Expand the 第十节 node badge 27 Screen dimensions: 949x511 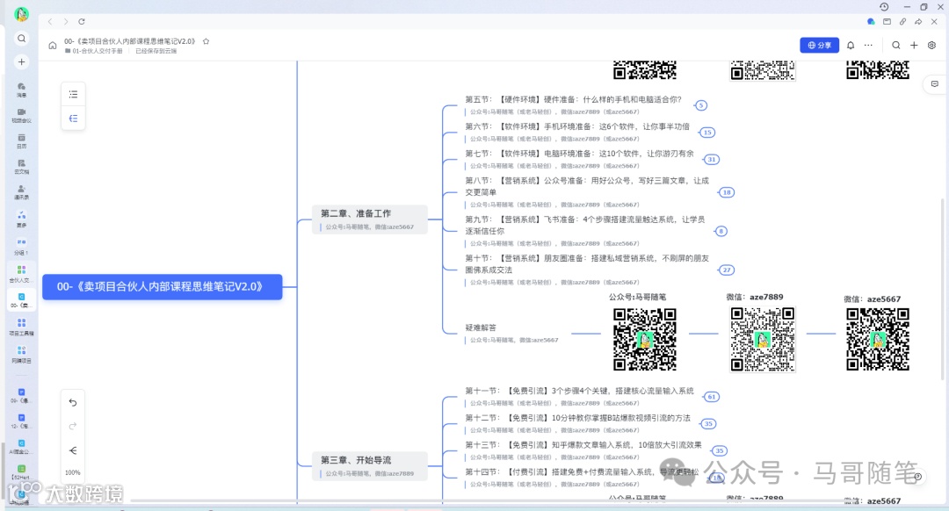coord(727,270)
